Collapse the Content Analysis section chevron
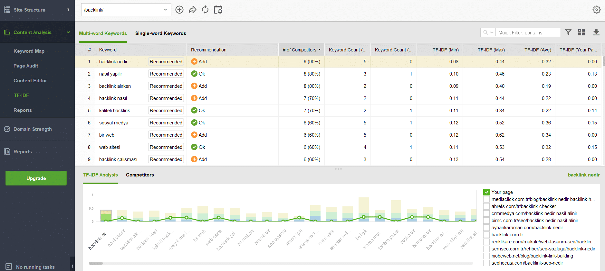The height and width of the screenshot is (271, 605). click(68, 32)
